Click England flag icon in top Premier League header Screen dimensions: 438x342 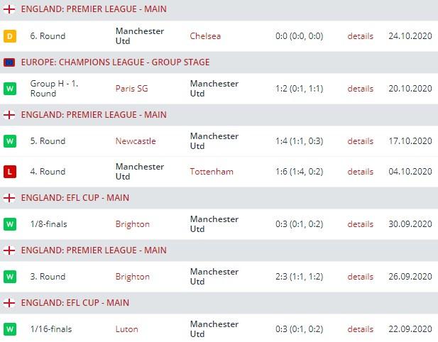pyautogui.click(x=10, y=10)
